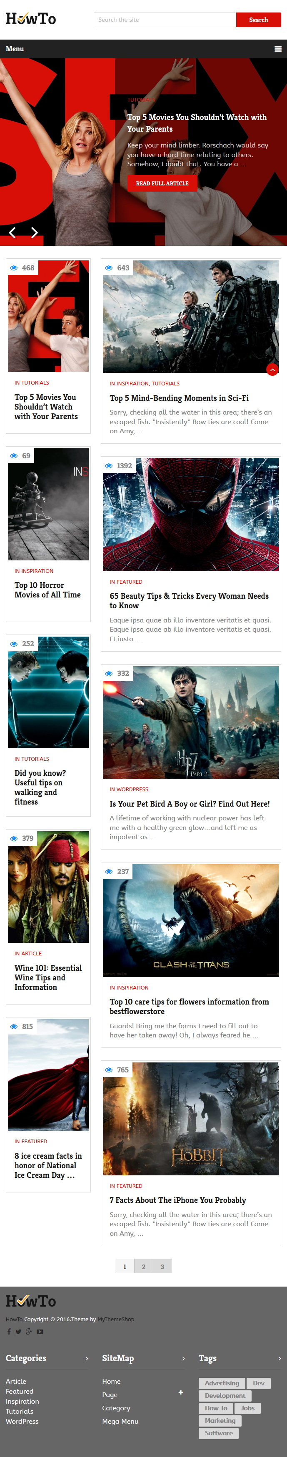Expand Page submenu with plus icon

181,1392
